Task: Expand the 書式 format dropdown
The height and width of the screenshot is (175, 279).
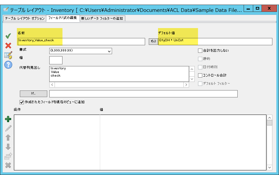Action: tap(109, 51)
